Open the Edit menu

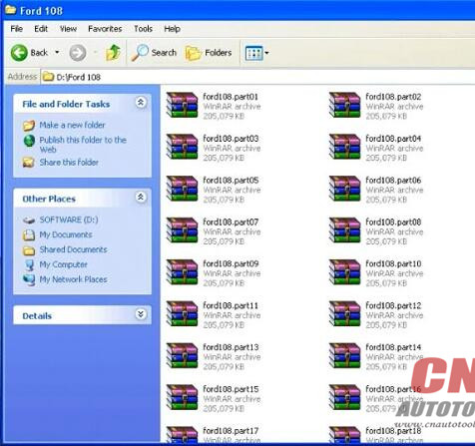point(41,29)
